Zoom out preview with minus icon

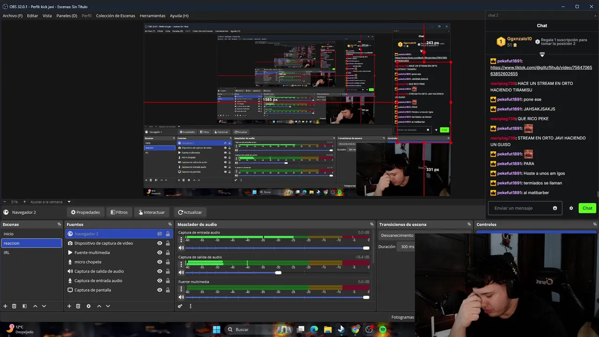[5, 202]
